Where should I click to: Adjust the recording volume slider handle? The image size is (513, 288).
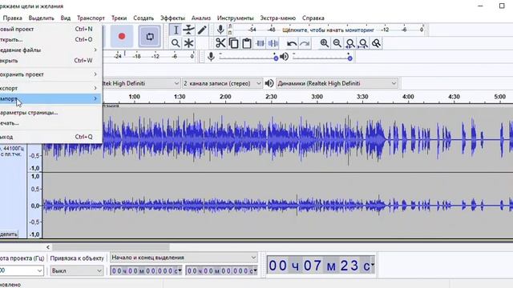pos(276,58)
